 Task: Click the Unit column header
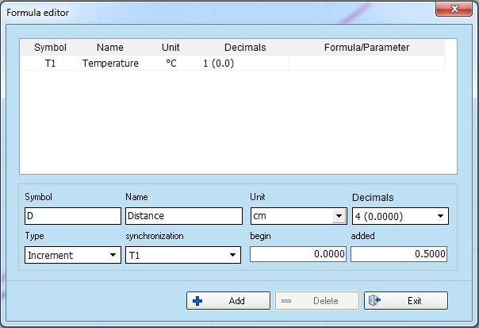[x=171, y=48]
